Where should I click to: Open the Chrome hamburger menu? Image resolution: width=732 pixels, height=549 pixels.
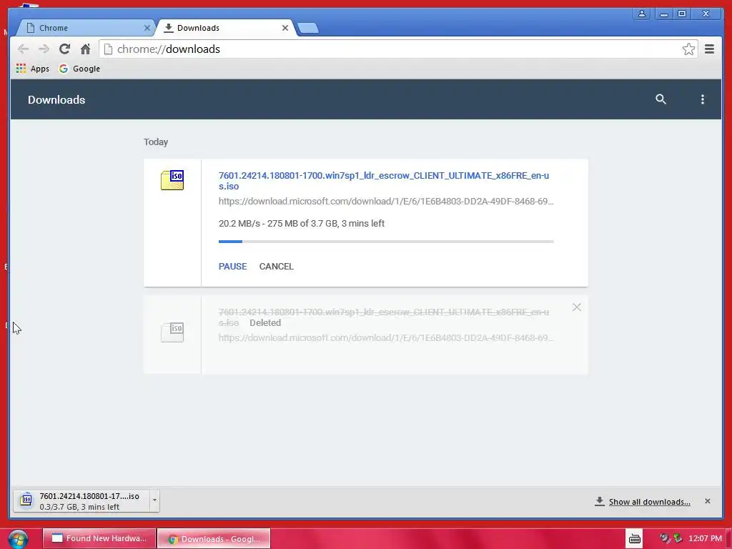(x=709, y=49)
